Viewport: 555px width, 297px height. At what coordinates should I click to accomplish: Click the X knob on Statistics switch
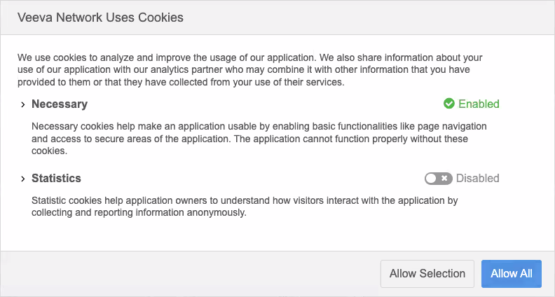(x=444, y=179)
